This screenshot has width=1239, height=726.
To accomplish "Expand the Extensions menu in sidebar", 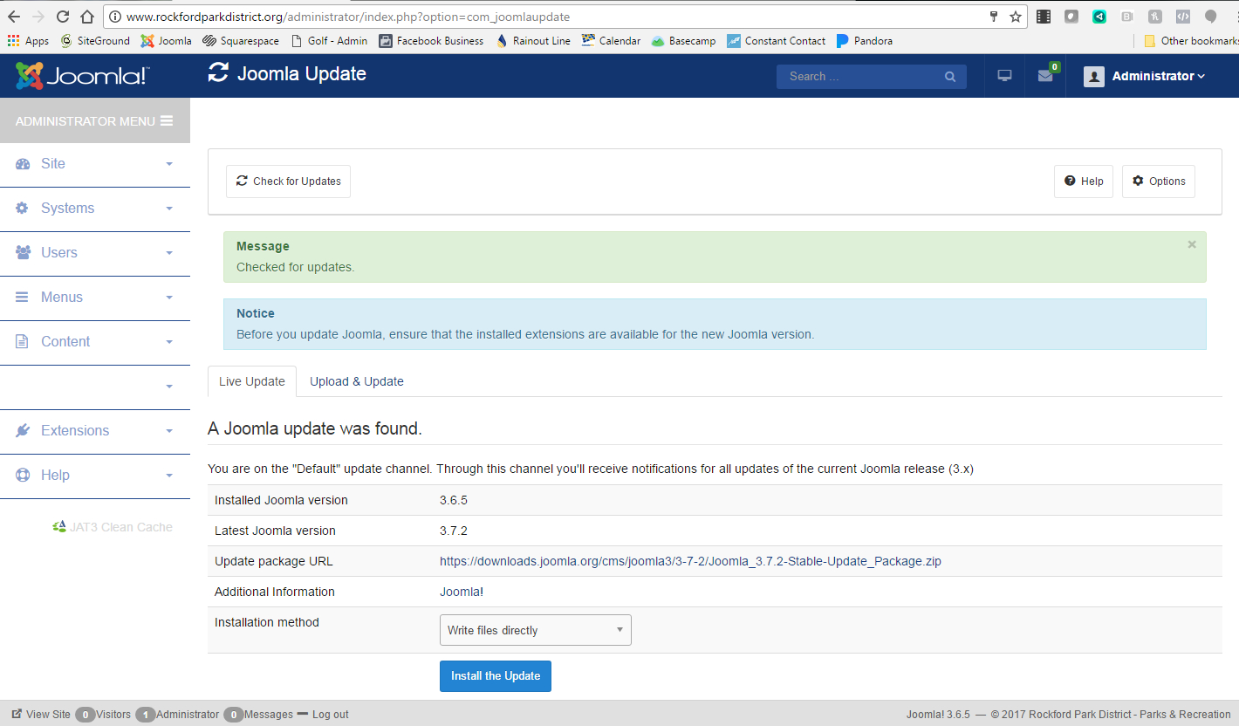I will coord(95,431).
